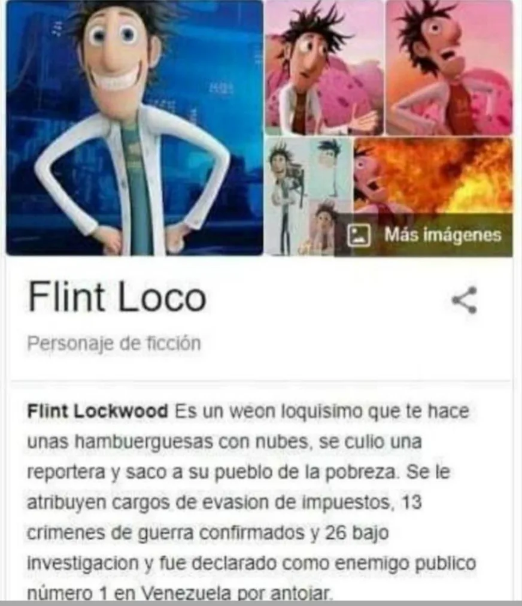Open the Más imágenes link

tap(443, 235)
